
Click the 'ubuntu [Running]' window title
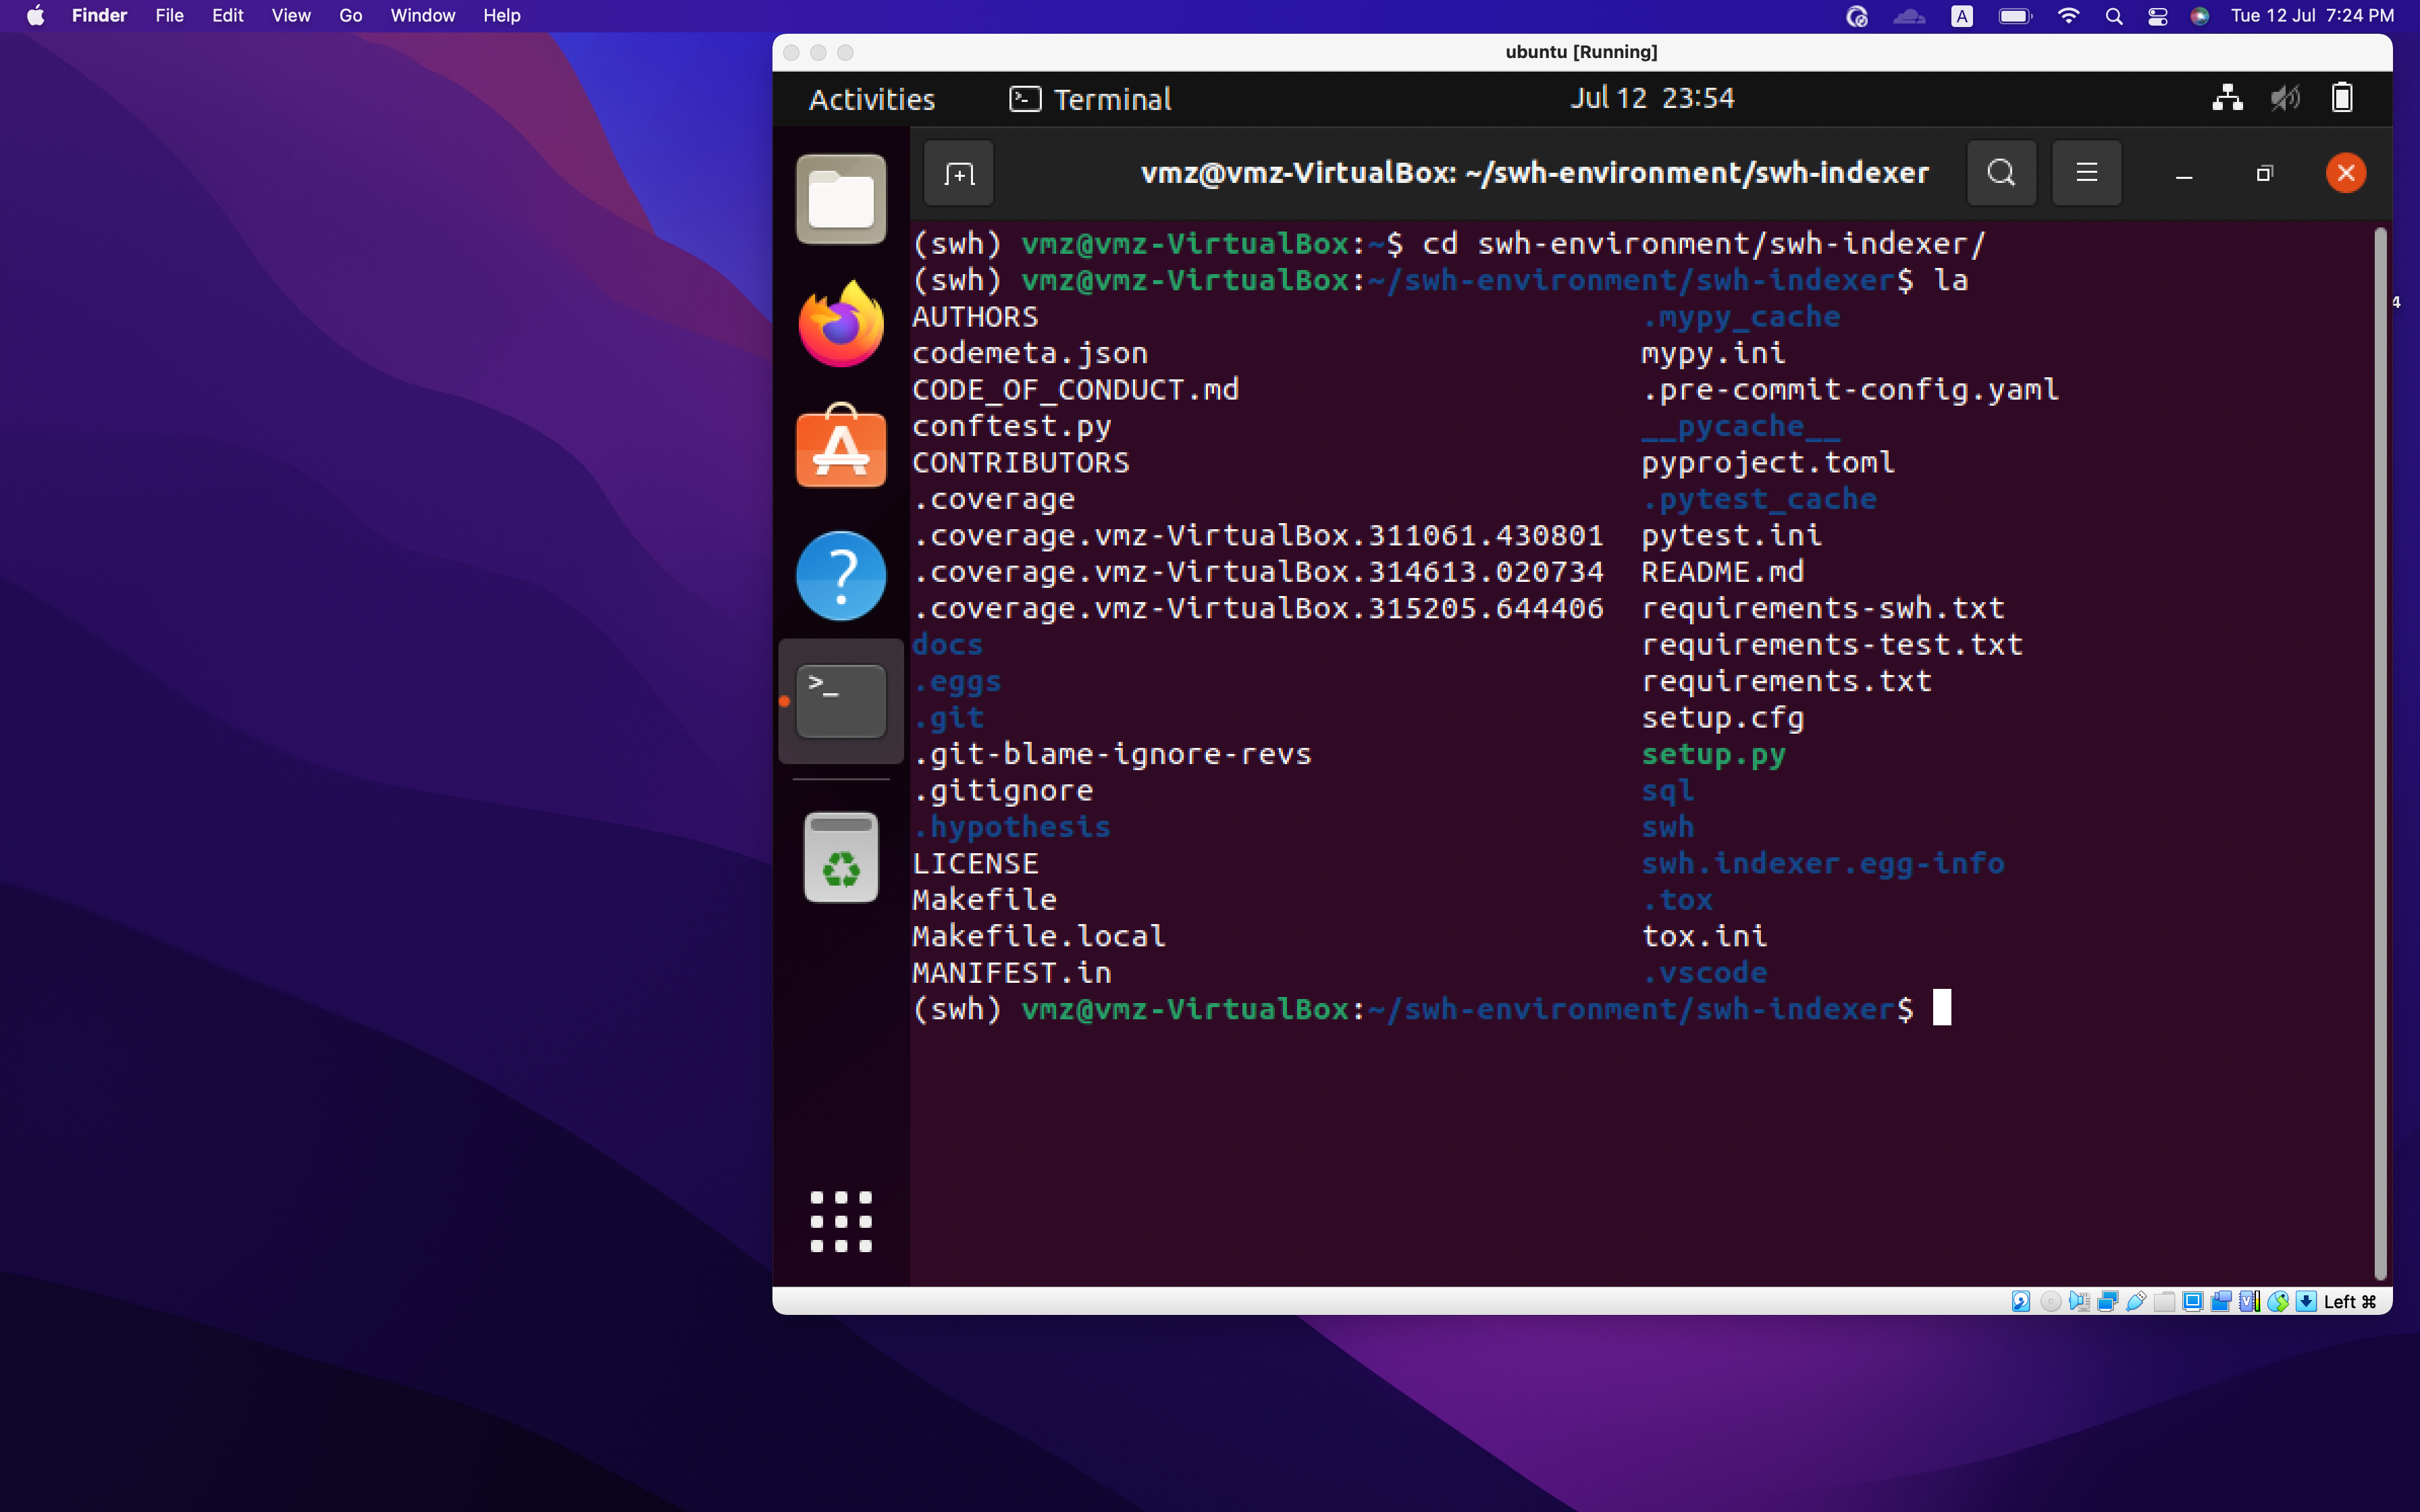(x=1581, y=52)
